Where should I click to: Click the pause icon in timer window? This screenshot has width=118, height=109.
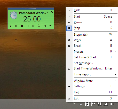(x=16, y=26)
